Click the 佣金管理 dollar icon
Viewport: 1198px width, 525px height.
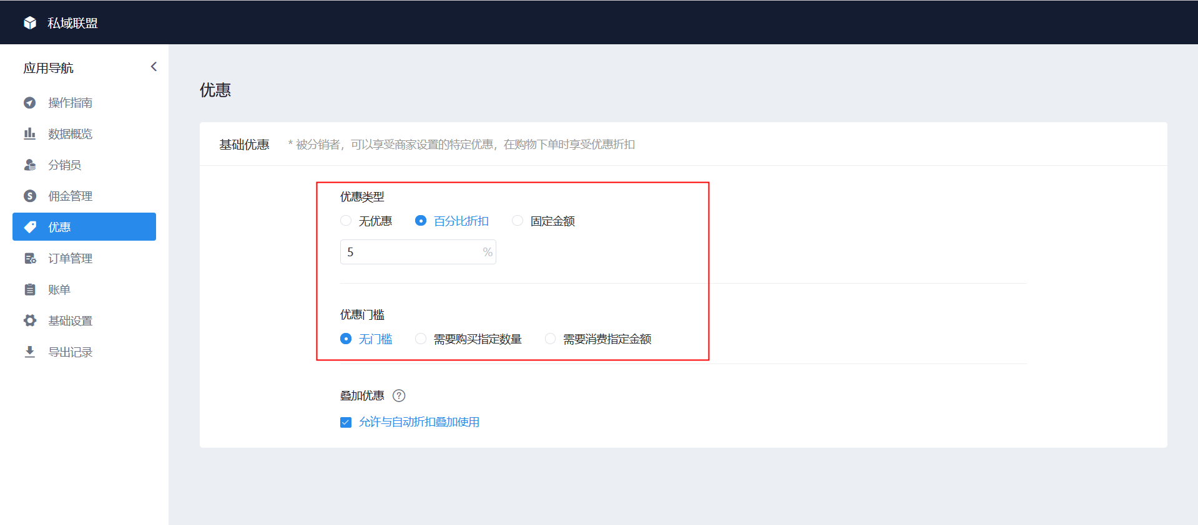[30, 196]
